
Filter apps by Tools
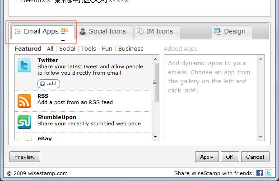point(88,49)
